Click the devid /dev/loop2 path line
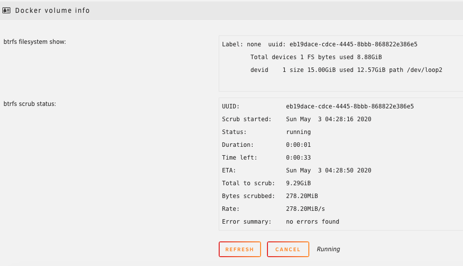 [346, 70]
